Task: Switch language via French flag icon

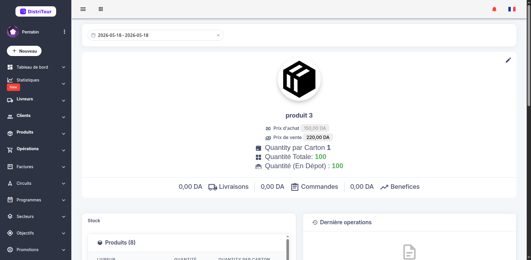Action: [x=512, y=9]
